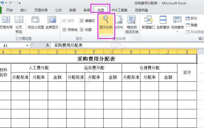Image resolution: width=204 pixels, height=128 pixels.
Task: Click 分配标准 cell under 人工费分配
Action: (x=20, y=77)
